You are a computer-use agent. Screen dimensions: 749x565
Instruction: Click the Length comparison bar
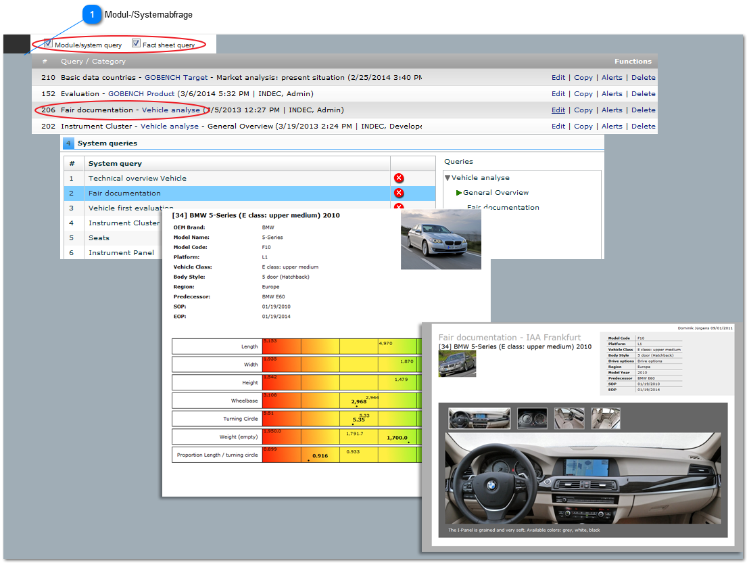[342, 346]
